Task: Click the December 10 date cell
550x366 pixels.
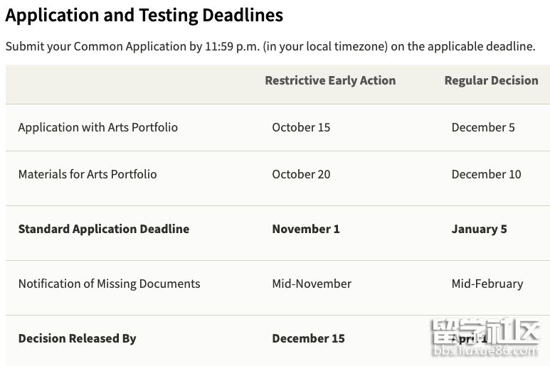Action: (x=486, y=174)
